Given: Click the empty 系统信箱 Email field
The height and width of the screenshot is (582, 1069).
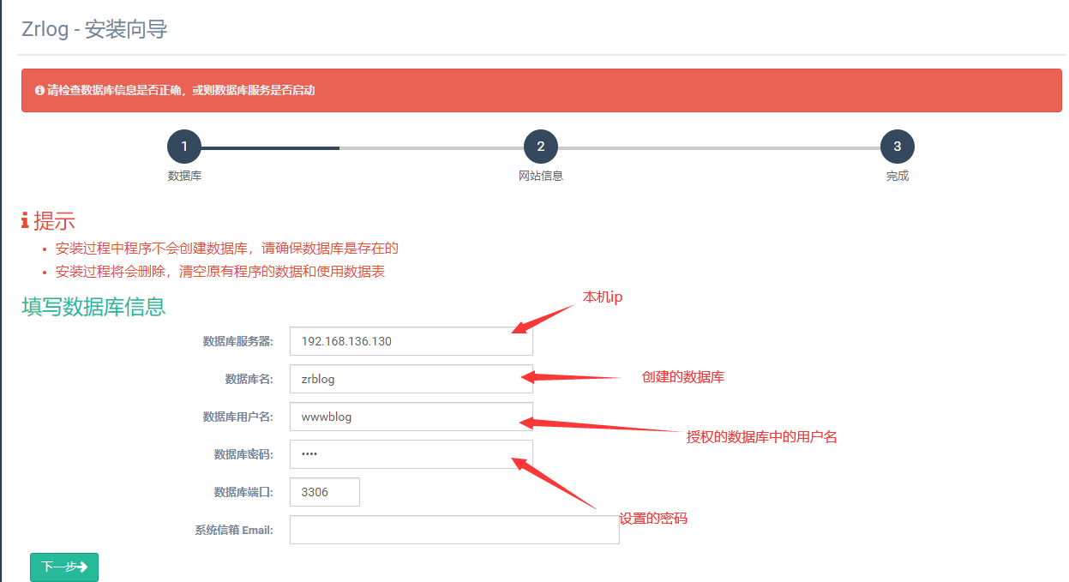Looking at the screenshot, I should 454,529.
